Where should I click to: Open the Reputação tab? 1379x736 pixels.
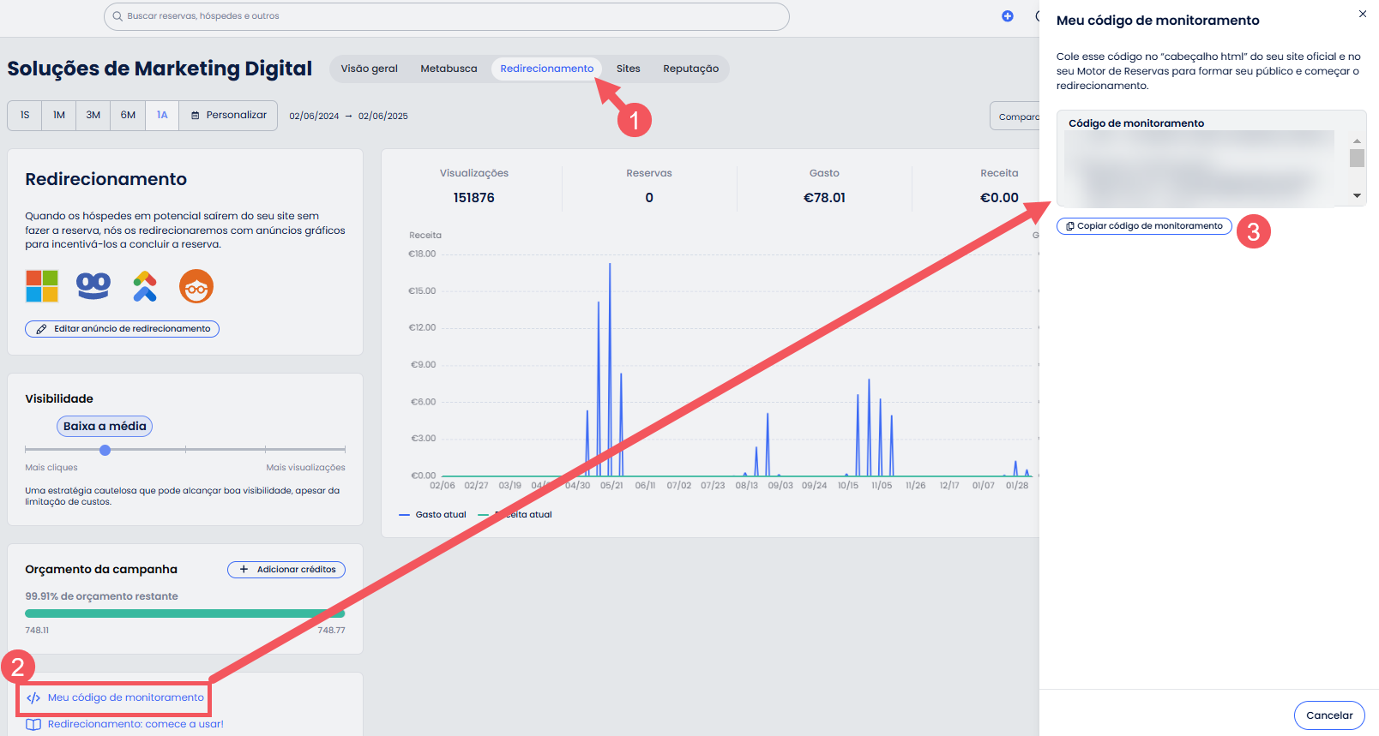click(690, 69)
